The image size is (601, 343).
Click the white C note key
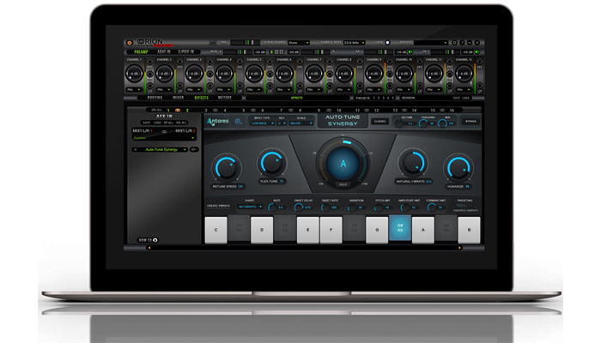coord(215,229)
